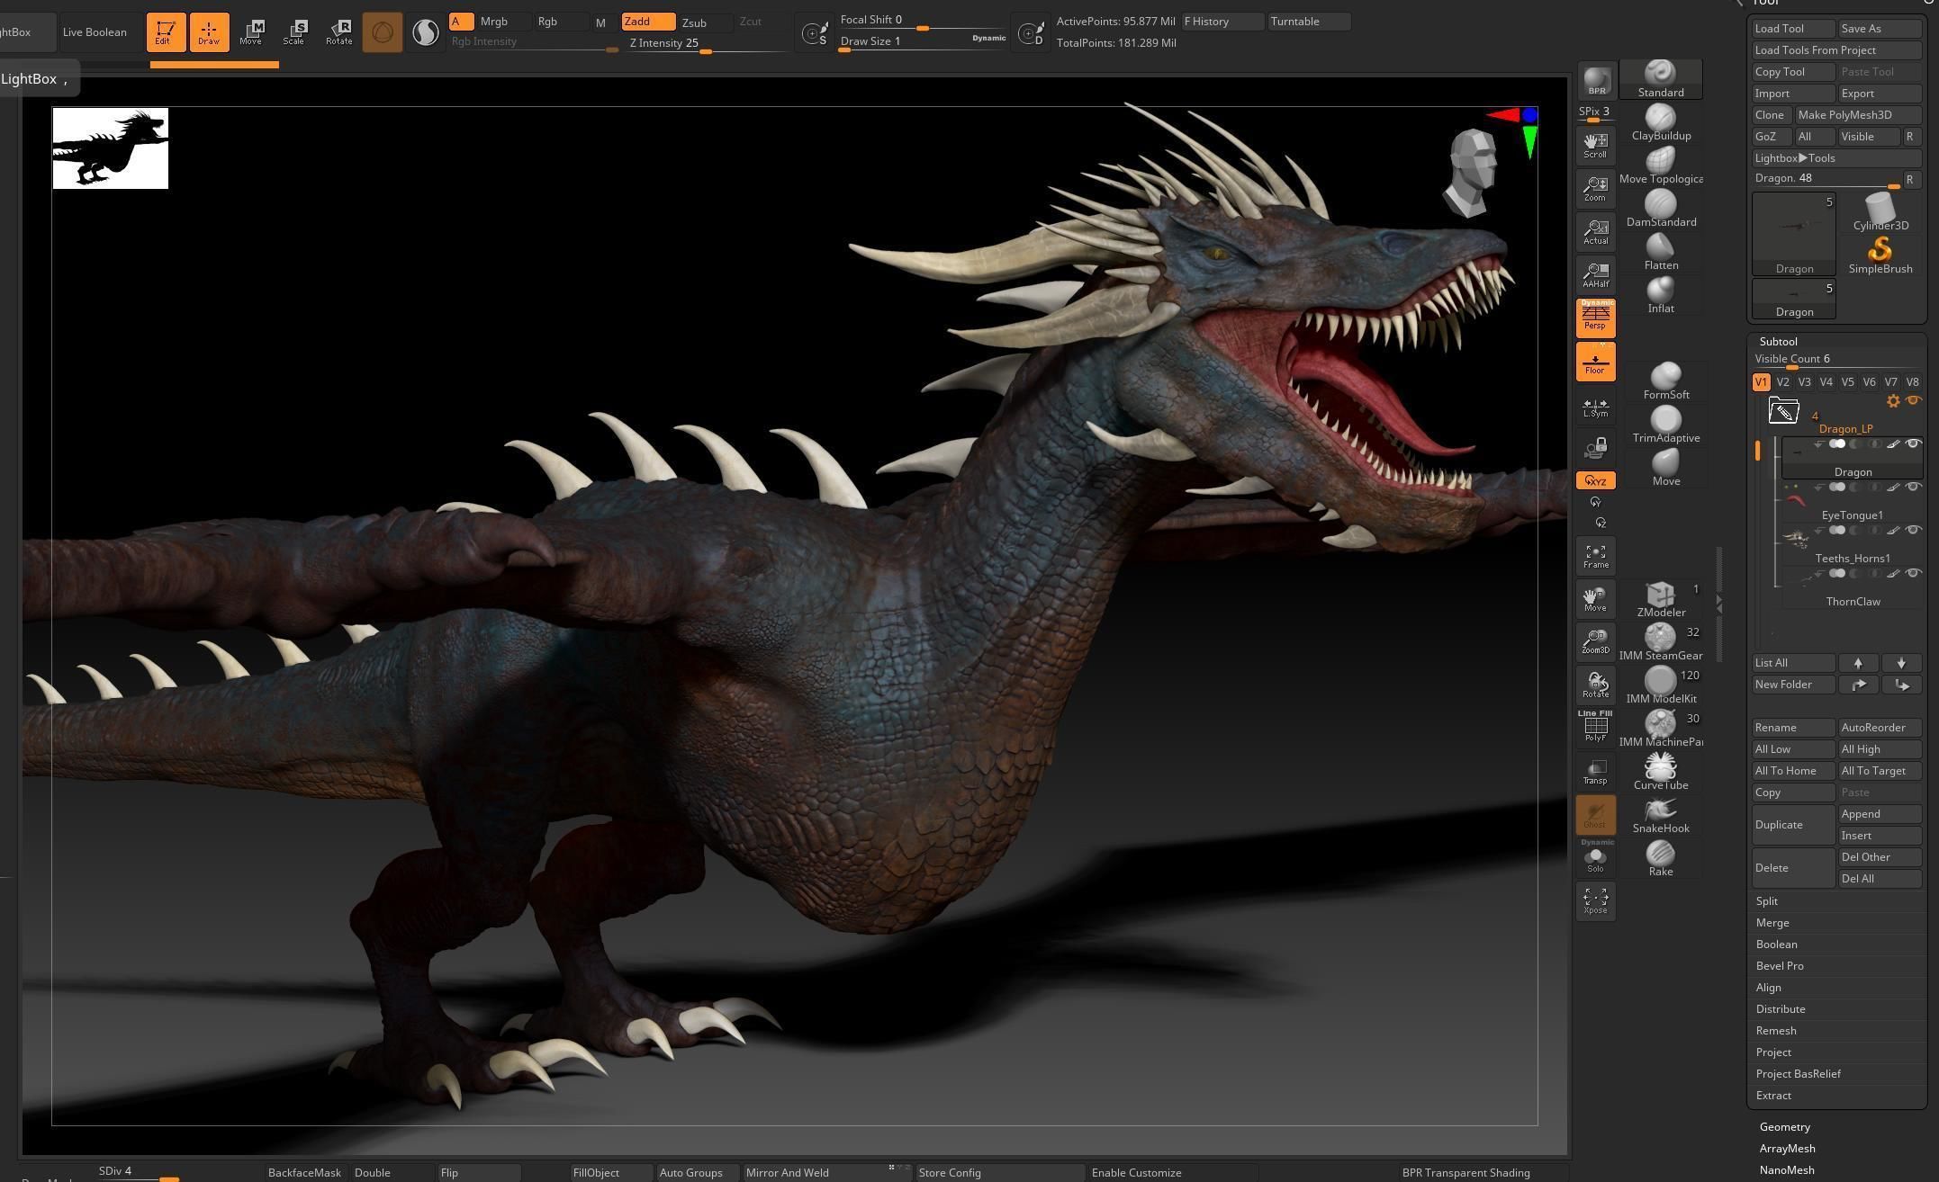Click the Draw Size slider
The width and height of the screenshot is (1939, 1182).
coord(923,42)
